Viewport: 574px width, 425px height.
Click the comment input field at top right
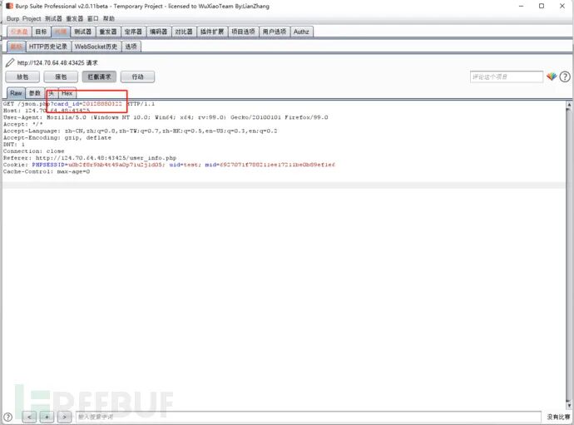click(507, 77)
